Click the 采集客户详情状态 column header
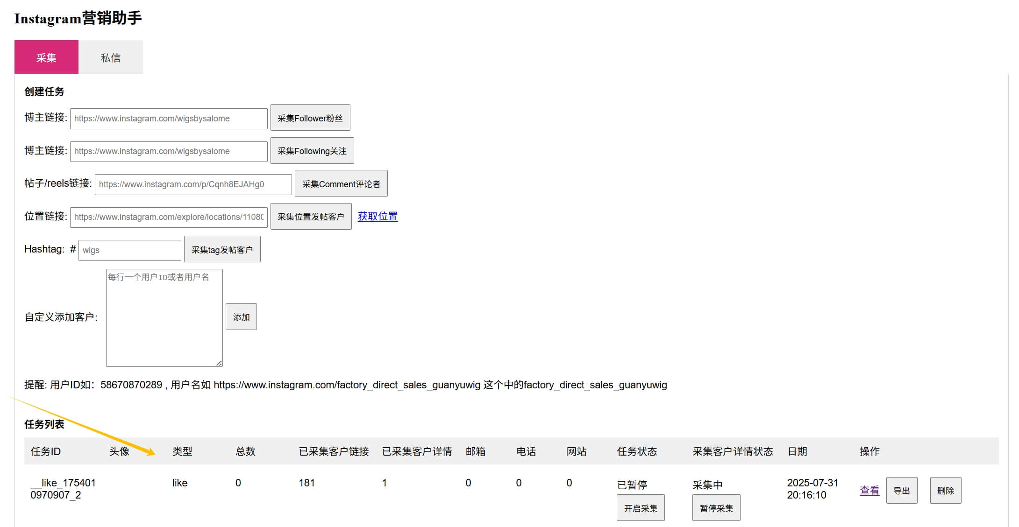1019x527 pixels. point(733,451)
